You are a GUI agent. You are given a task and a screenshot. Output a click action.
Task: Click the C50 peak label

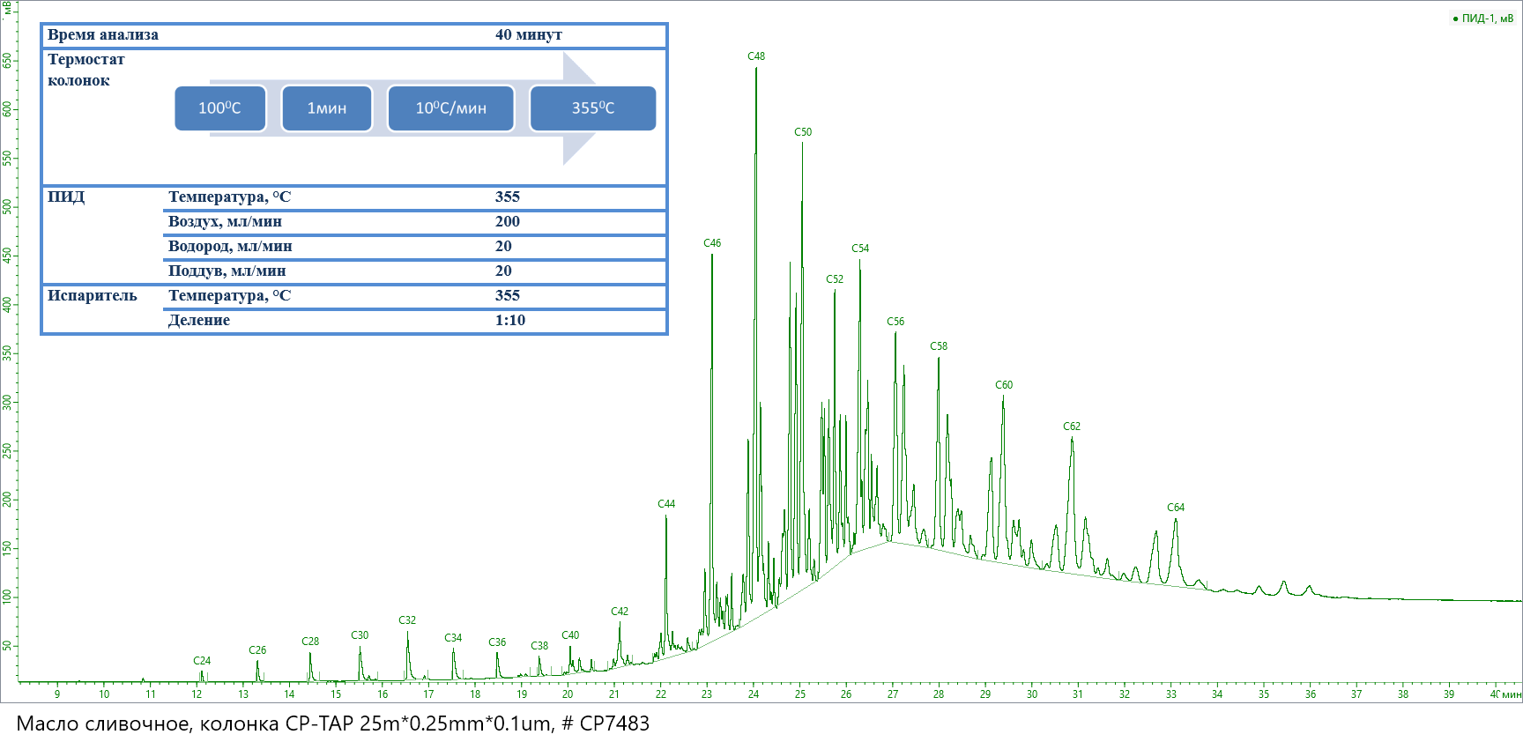(x=803, y=132)
